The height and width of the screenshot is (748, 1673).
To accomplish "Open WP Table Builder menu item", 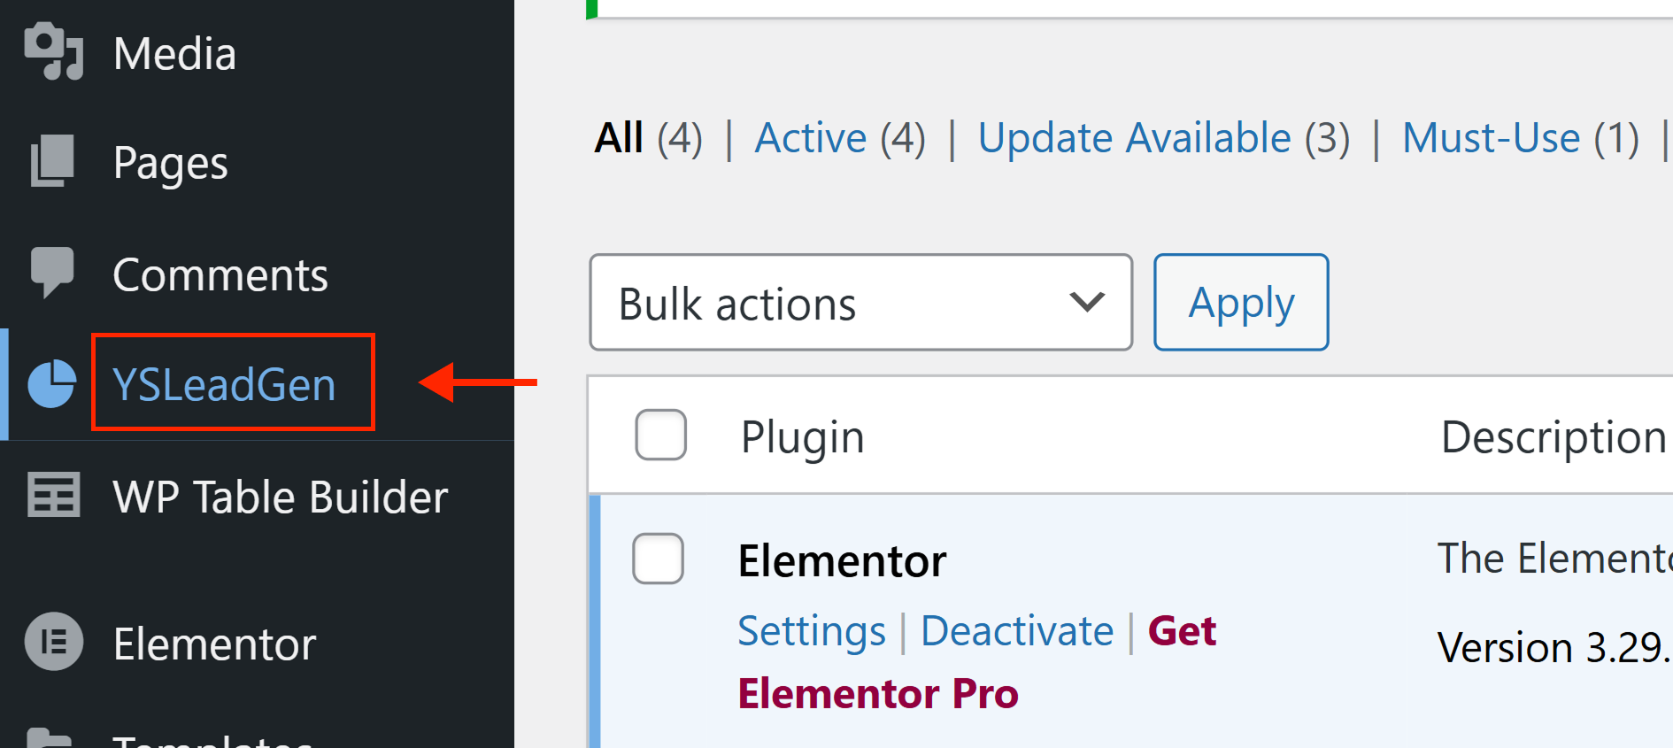I will tap(281, 497).
